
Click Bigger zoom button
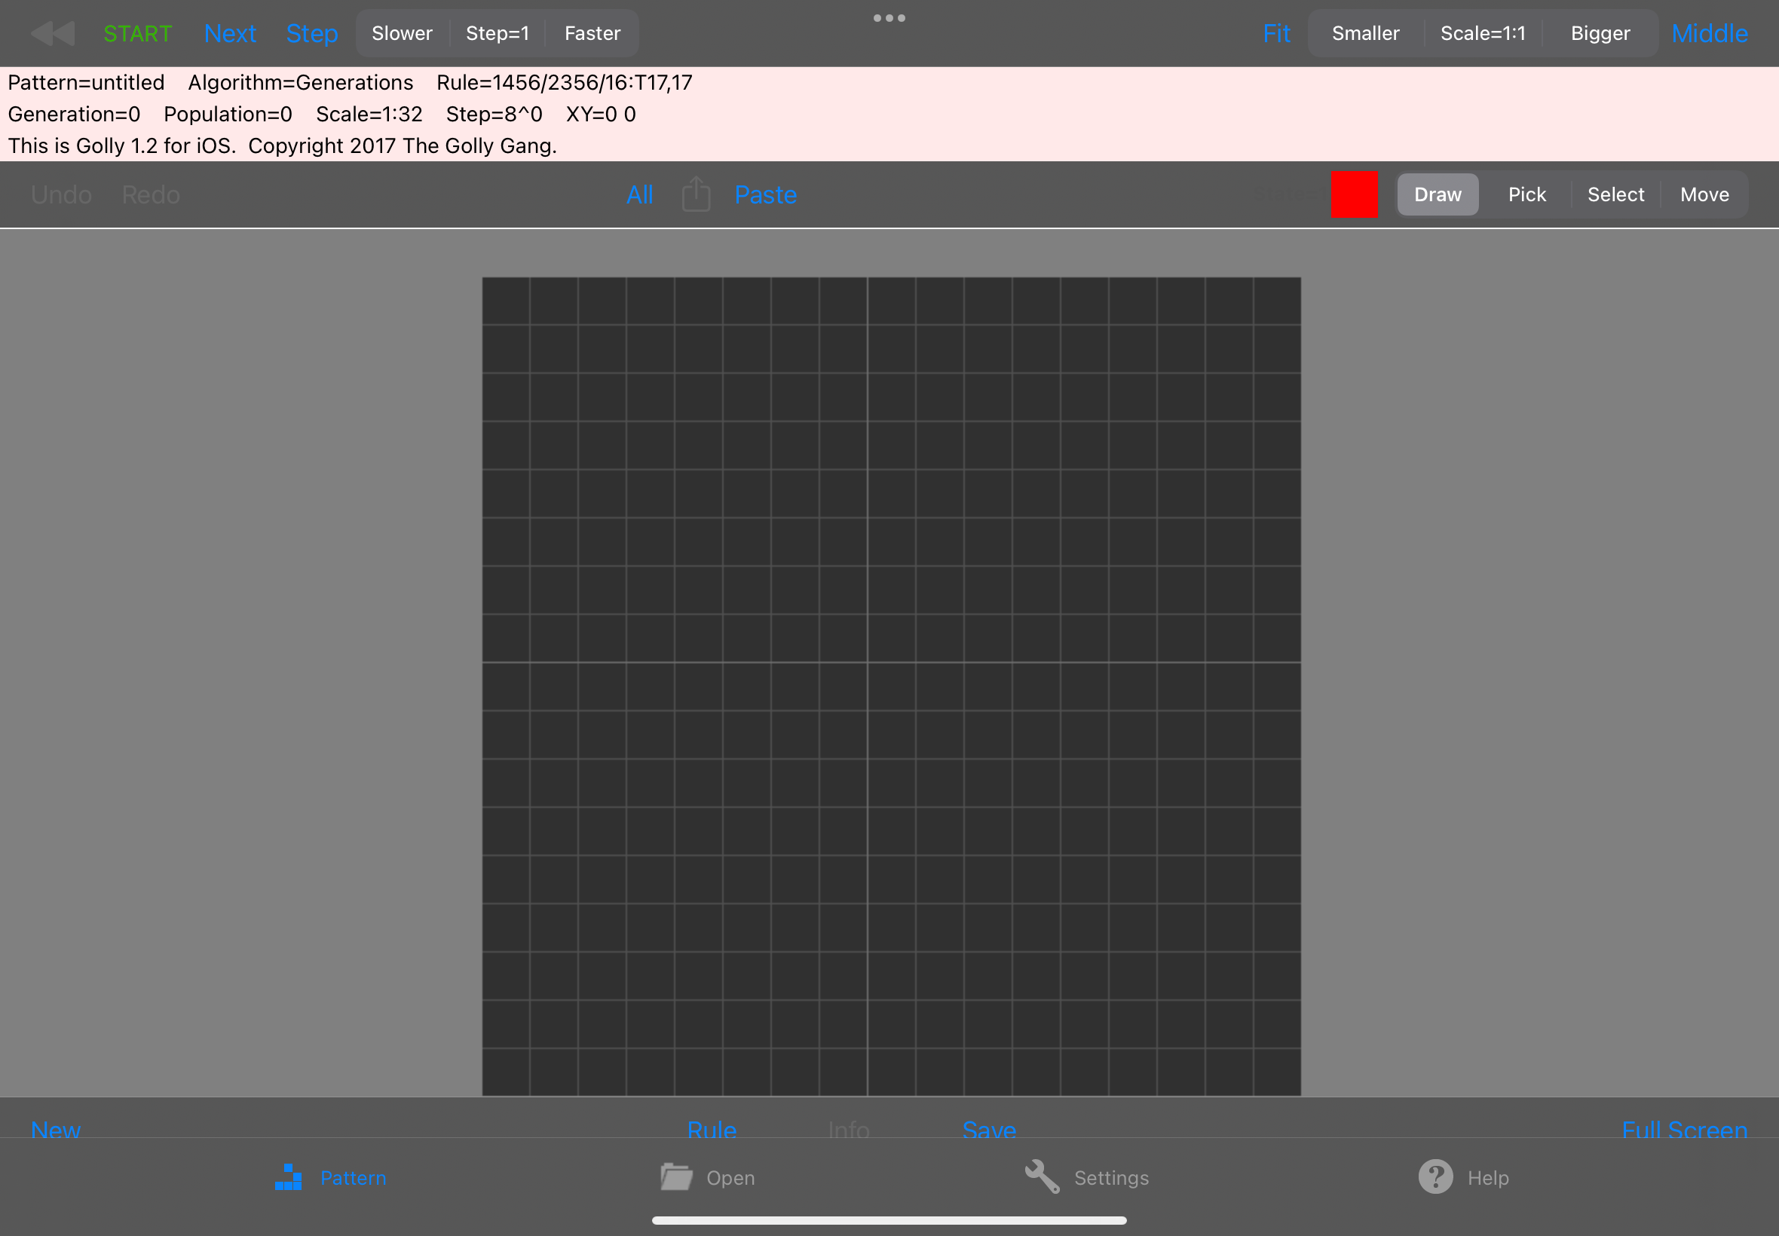coord(1600,33)
